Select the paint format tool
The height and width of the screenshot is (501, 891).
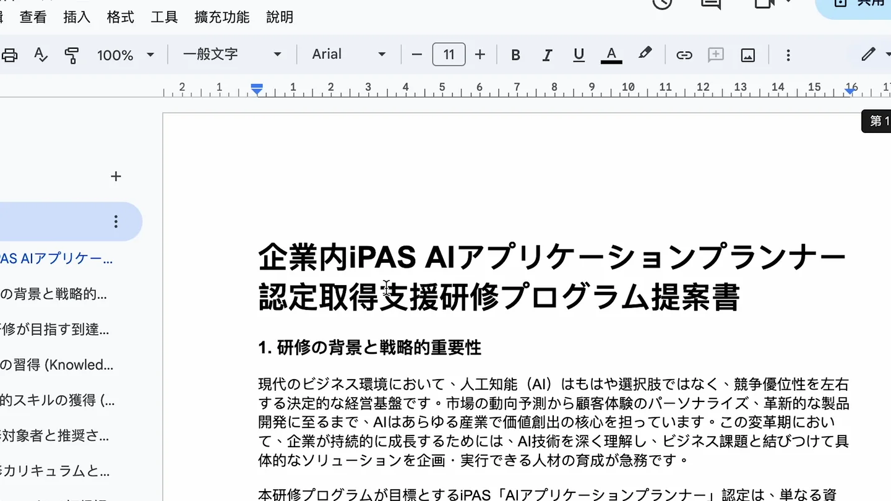click(72, 55)
